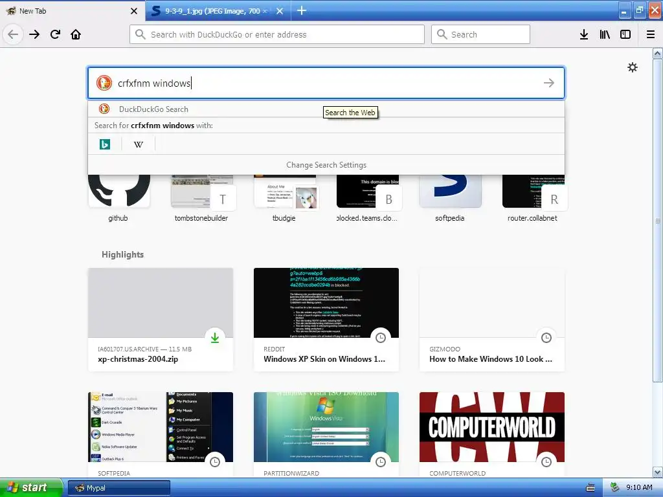
Task: Open the Downloads toolbar button
Action: [x=584, y=34]
